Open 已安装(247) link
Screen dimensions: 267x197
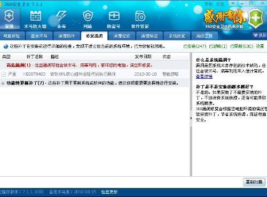coord(195,46)
